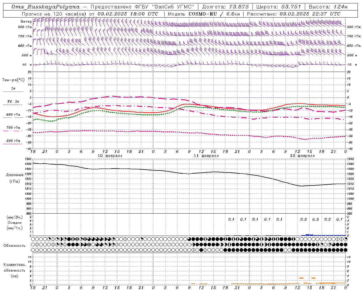
Task: Click the 0.2 precipitation value
Action: (327, 219)
